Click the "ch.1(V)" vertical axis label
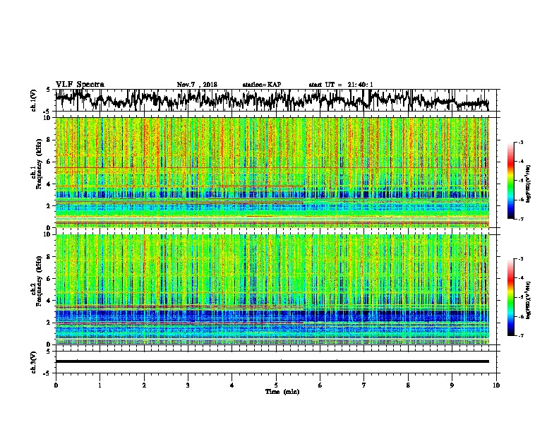559x432 pixels. [33, 100]
